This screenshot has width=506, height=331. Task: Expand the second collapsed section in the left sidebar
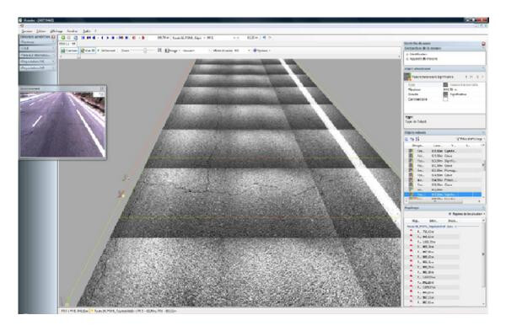tap(37, 48)
